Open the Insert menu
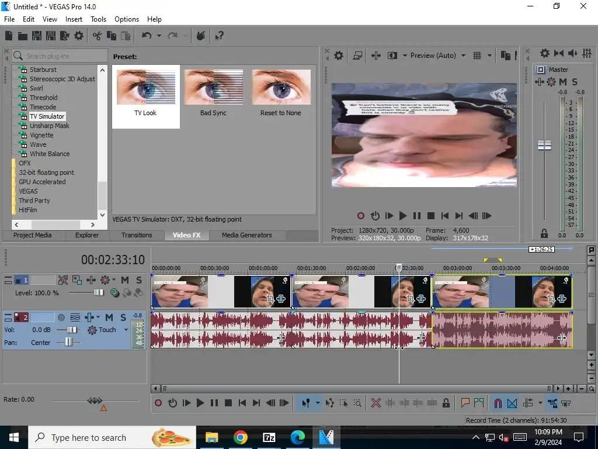The image size is (598, 449). 74,19
